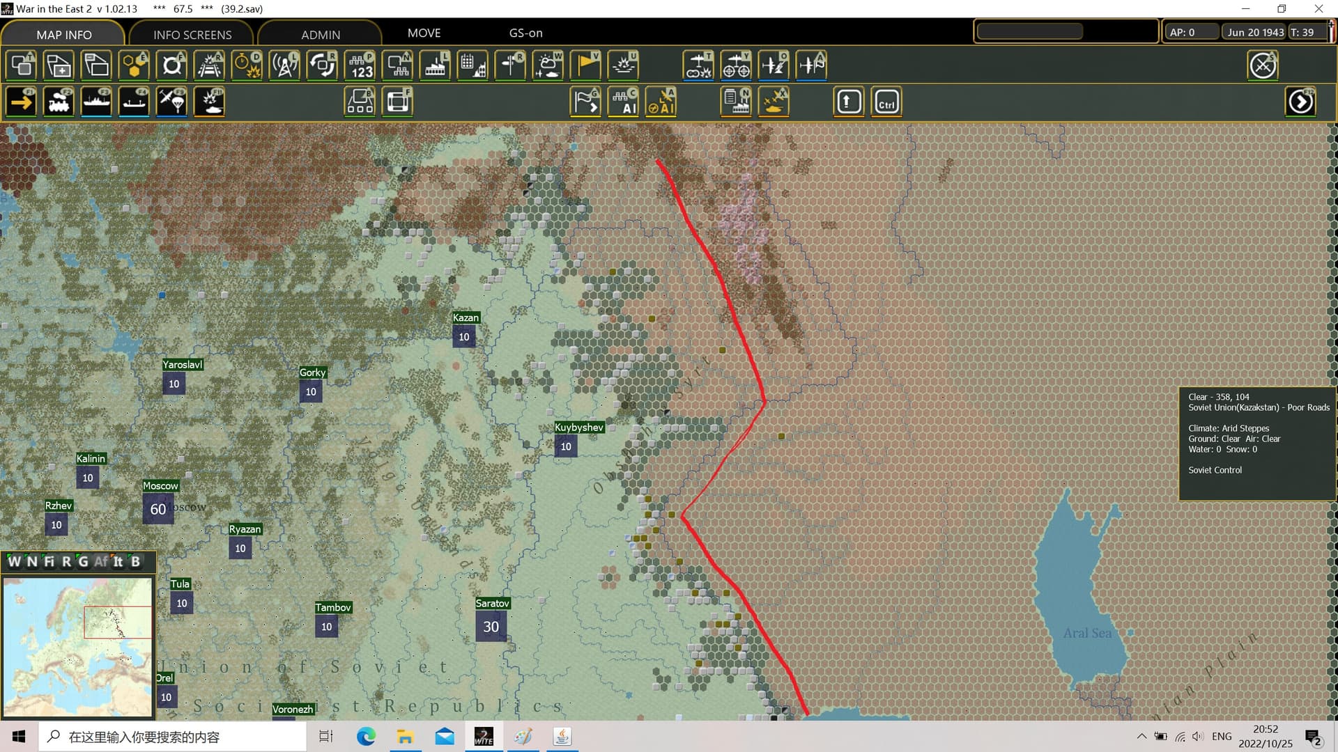Viewport: 1338px width, 752px height.
Task: Toggle the W front filter button
Action: (x=13, y=562)
